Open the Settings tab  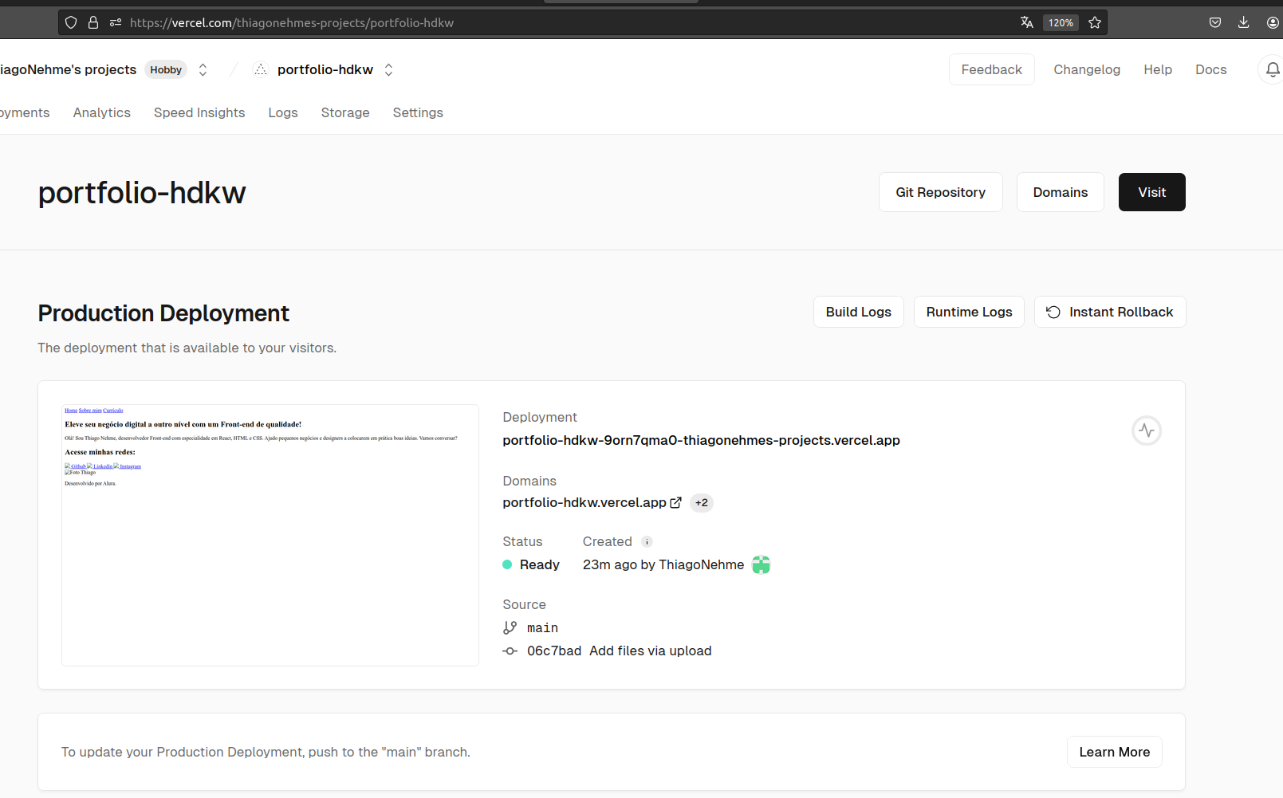point(418,112)
